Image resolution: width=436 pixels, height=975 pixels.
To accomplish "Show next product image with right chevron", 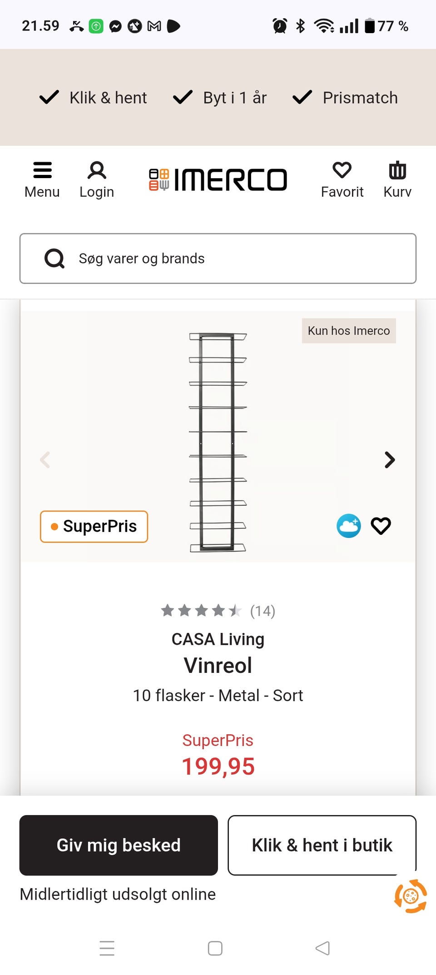I will pyautogui.click(x=389, y=460).
